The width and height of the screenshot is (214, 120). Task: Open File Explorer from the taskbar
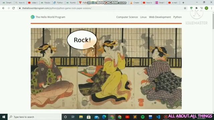(81, 117)
